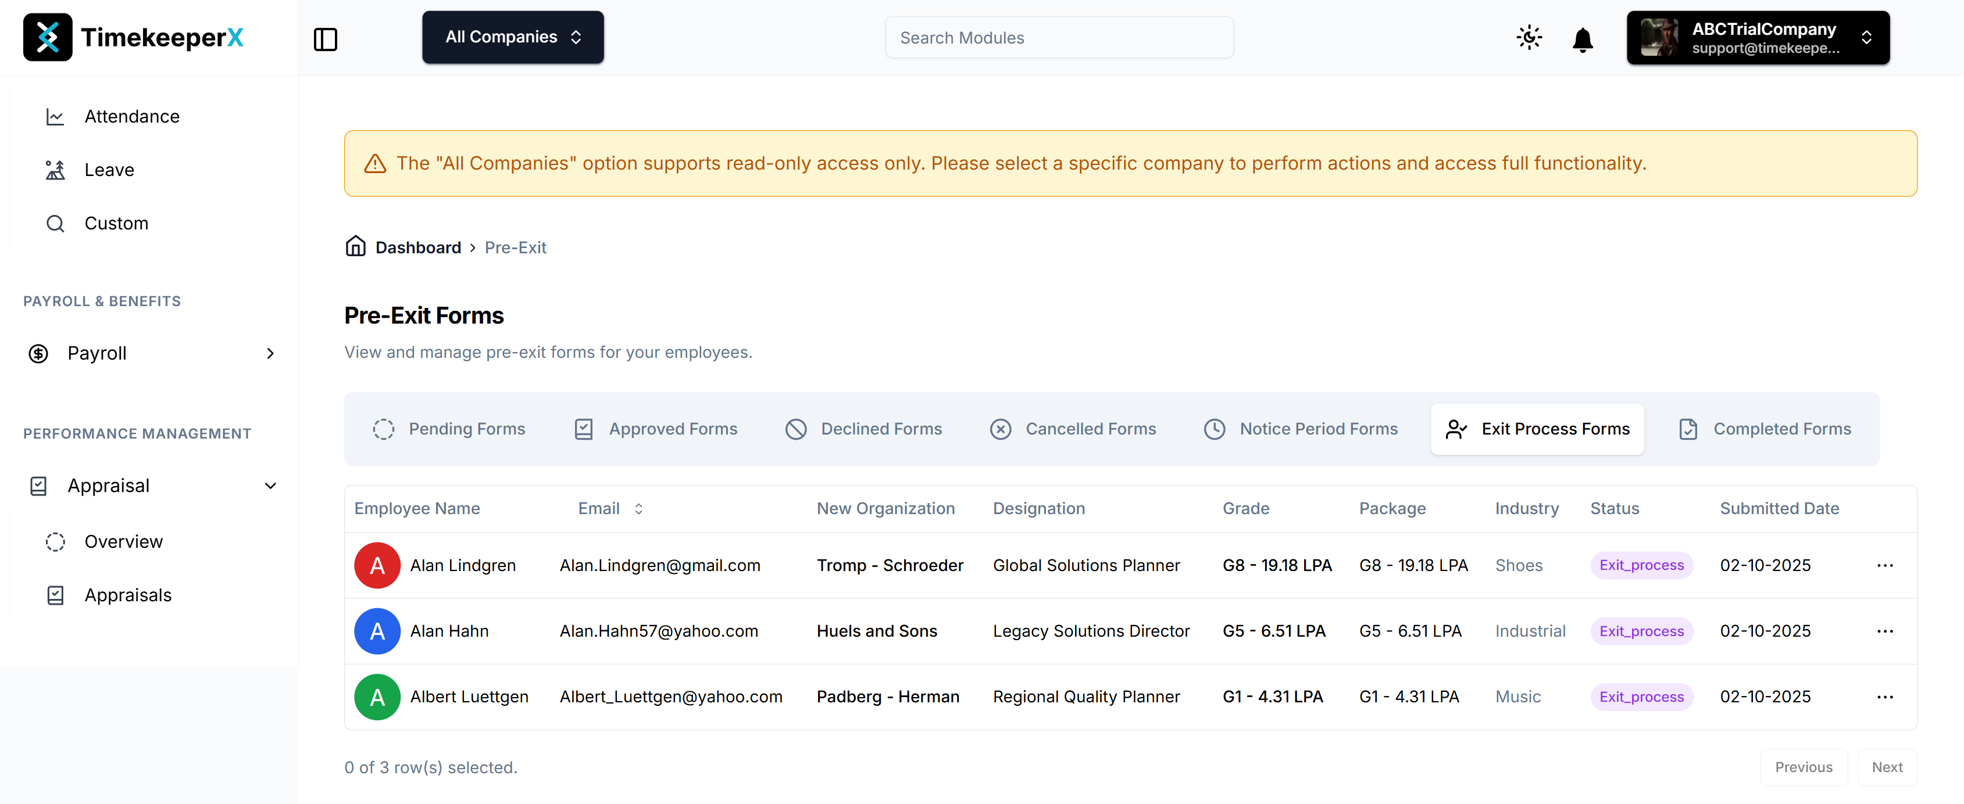Click Alan.Lindgren@gmail.com email cell
The width and height of the screenshot is (1964, 804).
(x=659, y=565)
